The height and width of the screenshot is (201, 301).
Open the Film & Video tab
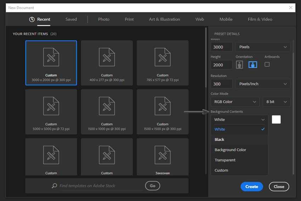[x=260, y=19]
